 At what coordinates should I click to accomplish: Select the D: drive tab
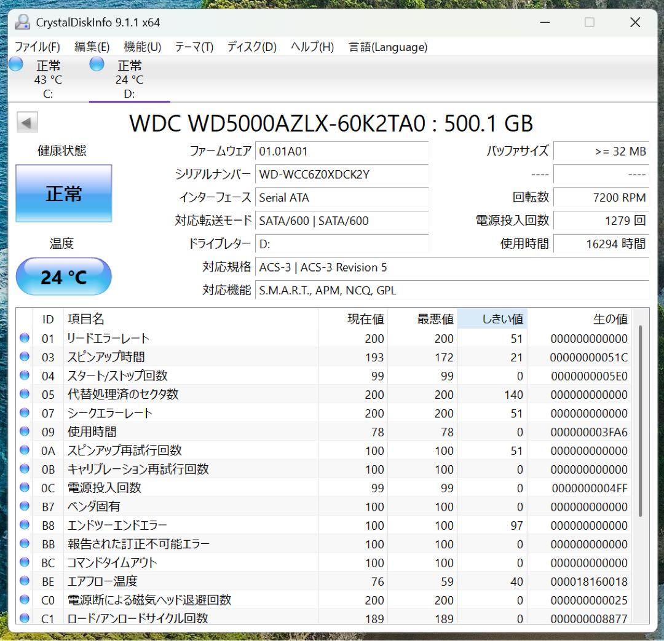(x=130, y=79)
